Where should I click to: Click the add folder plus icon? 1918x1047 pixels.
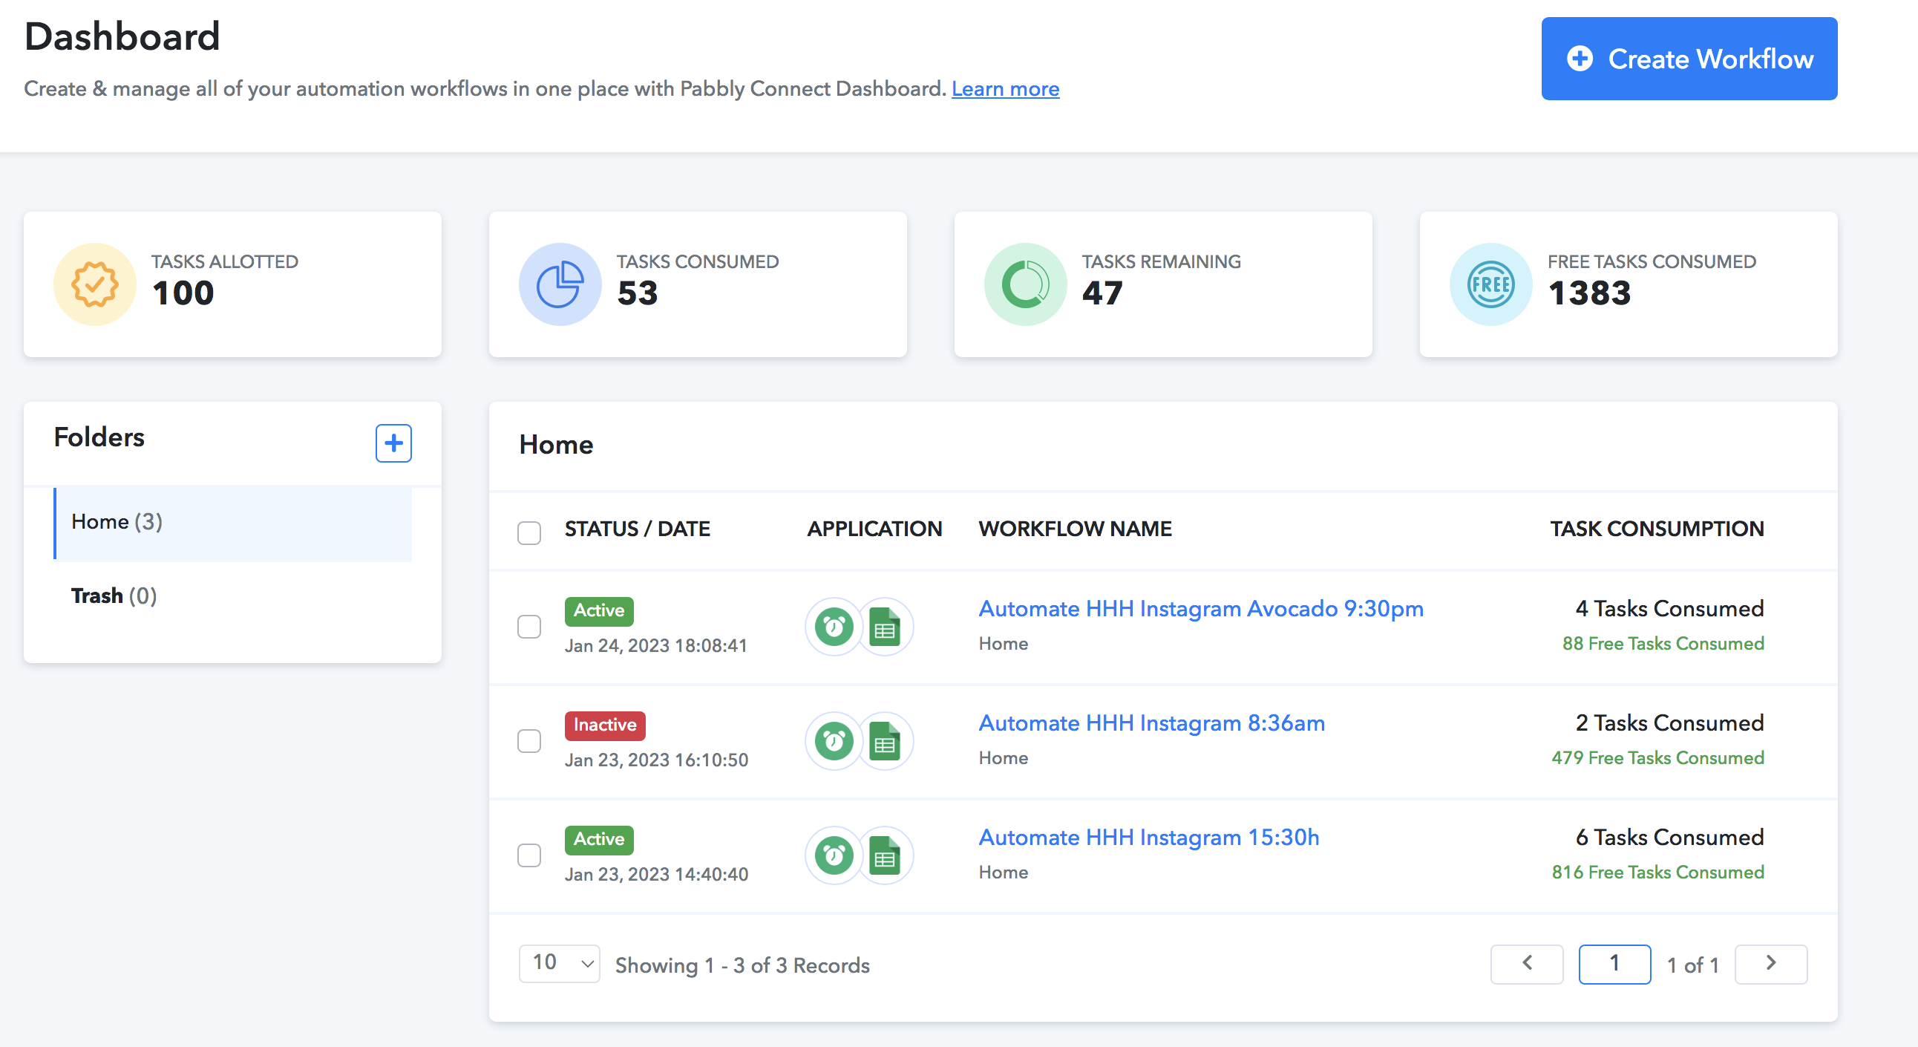point(393,444)
